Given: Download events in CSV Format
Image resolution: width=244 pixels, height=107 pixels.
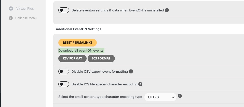Looking at the screenshot, I should 72,58.
